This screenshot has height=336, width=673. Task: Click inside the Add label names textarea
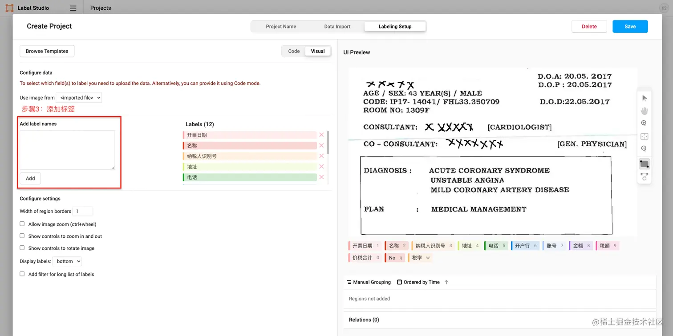coord(67,150)
